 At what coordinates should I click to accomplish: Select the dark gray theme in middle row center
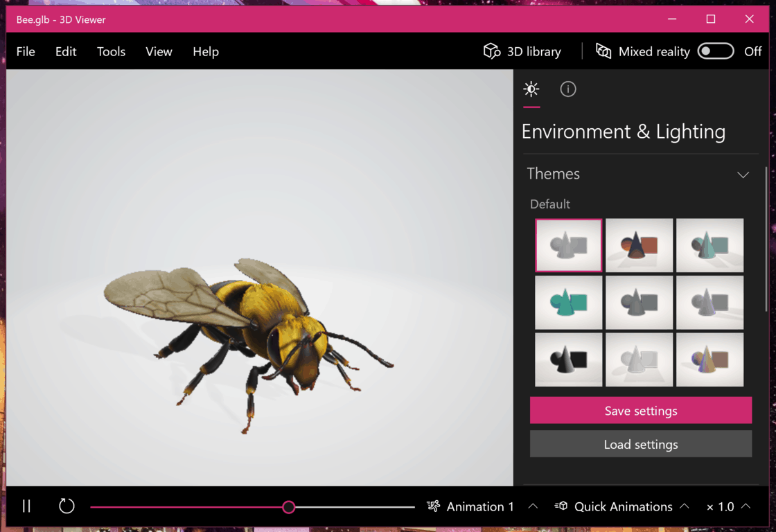point(639,303)
